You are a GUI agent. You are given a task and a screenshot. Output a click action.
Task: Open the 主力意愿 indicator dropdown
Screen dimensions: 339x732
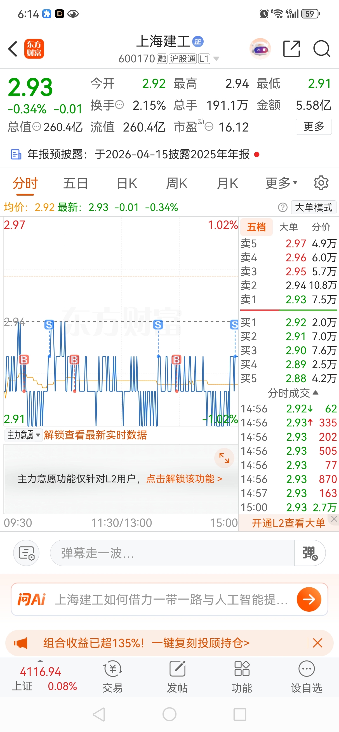coord(23,435)
